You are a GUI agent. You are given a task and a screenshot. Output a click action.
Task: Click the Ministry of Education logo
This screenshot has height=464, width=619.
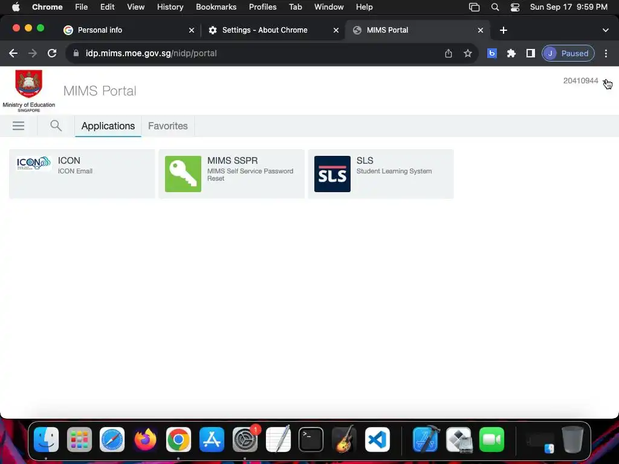pyautogui.click(x=29, y=91)
